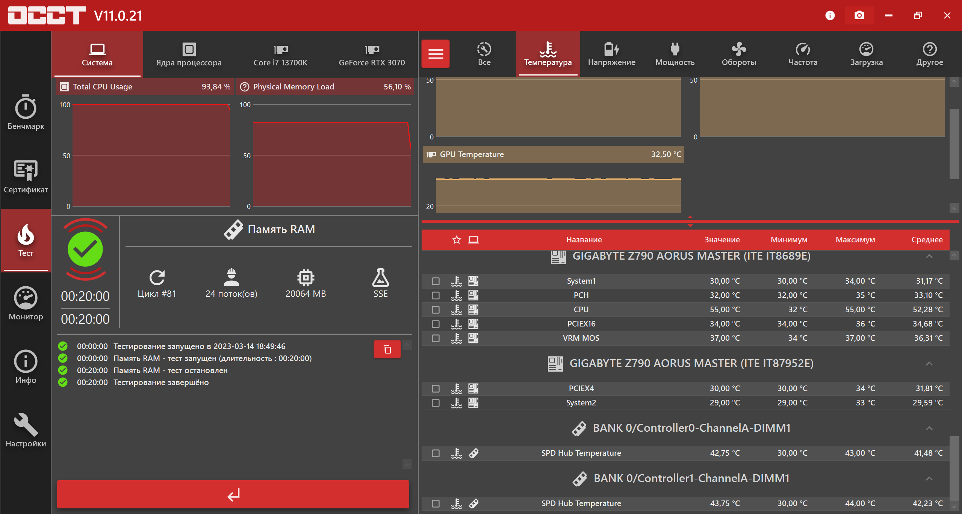Screen dimensions: 962x514
Task: Check the System1 sensor checkbox
Action: tap(436, 281)
